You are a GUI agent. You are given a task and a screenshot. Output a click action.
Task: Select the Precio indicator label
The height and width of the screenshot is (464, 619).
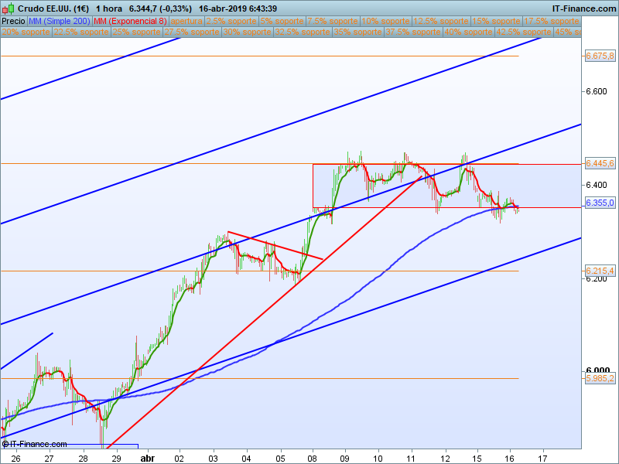click(x=13, y=22)
